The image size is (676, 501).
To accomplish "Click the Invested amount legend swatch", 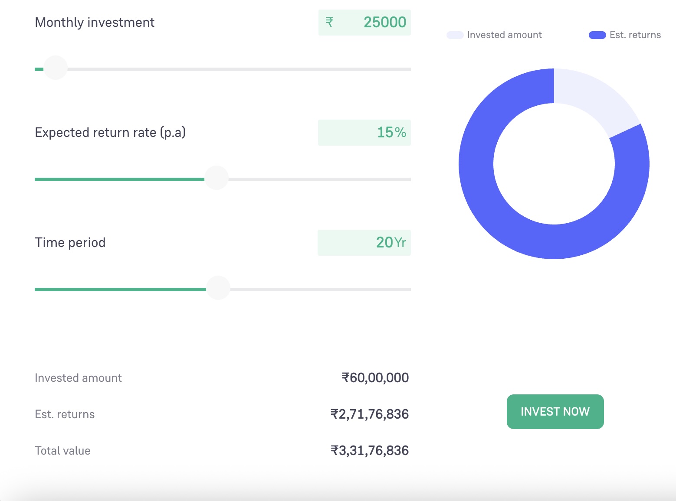I will coord(454,34).
